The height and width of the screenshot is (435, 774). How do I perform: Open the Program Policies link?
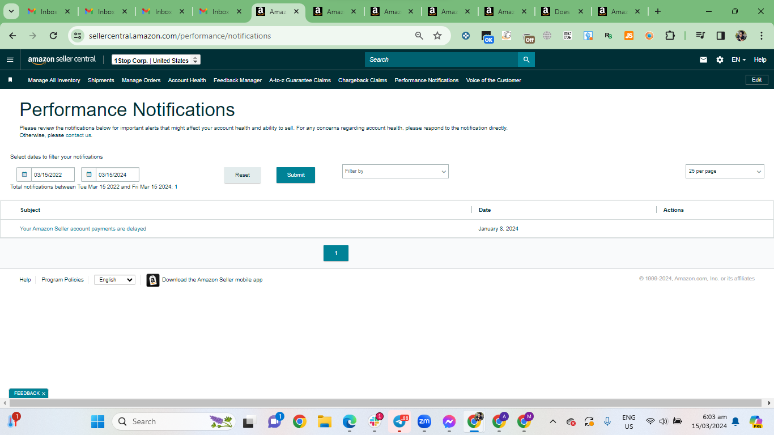[x=62, y=280]
